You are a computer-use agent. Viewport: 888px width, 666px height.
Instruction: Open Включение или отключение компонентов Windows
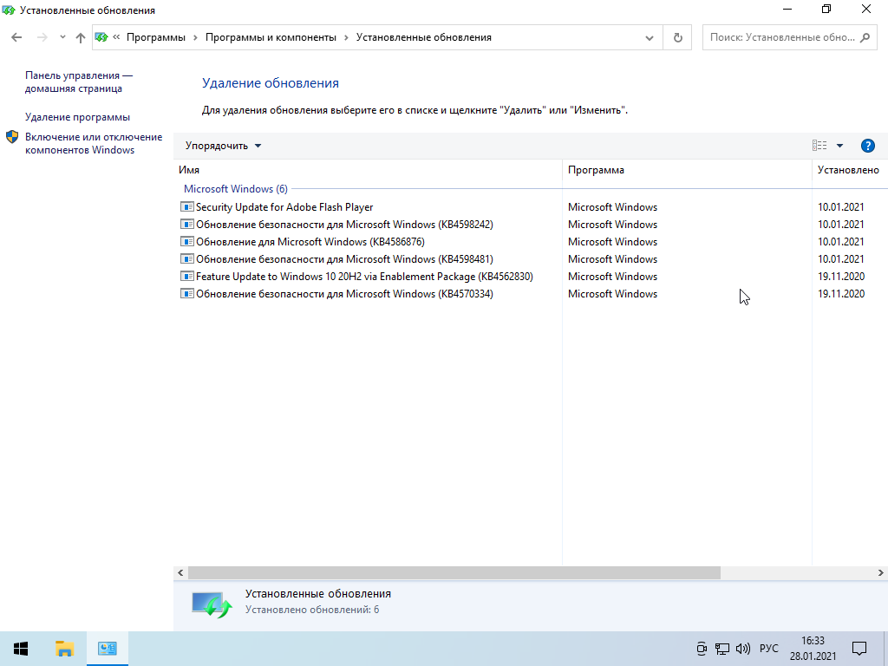coord(94,143)
